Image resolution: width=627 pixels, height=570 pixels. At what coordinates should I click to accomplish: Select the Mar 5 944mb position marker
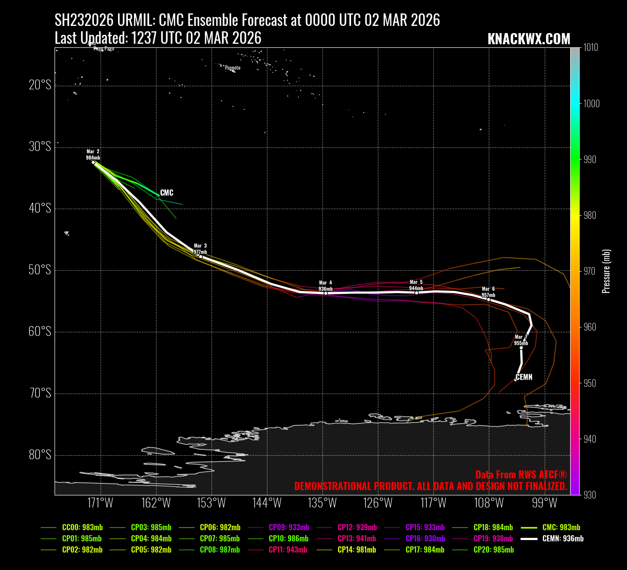(416, 293)
